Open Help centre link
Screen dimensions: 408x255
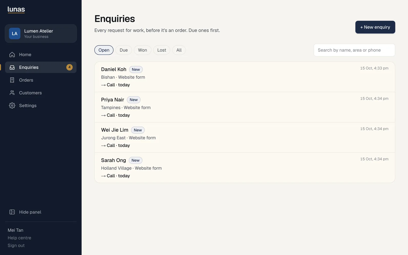coord(19,238)
